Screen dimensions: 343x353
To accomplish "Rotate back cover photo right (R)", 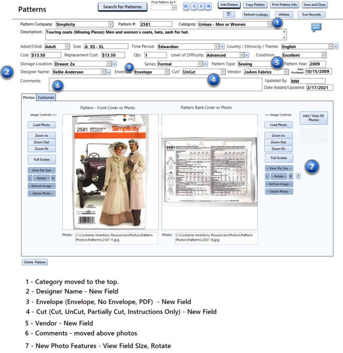I will click(291, 176).
